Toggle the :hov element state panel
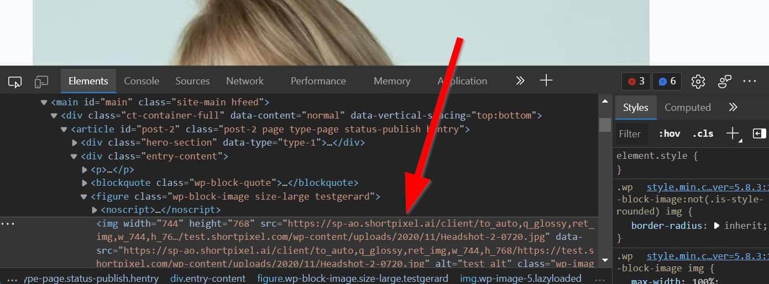769x284 pixels. pos(669,133)
